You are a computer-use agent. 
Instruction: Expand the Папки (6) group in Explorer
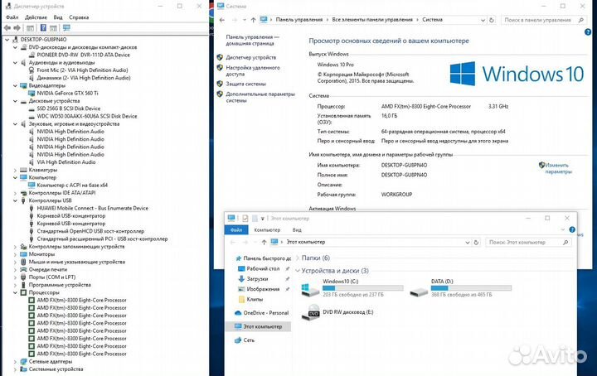298,258
